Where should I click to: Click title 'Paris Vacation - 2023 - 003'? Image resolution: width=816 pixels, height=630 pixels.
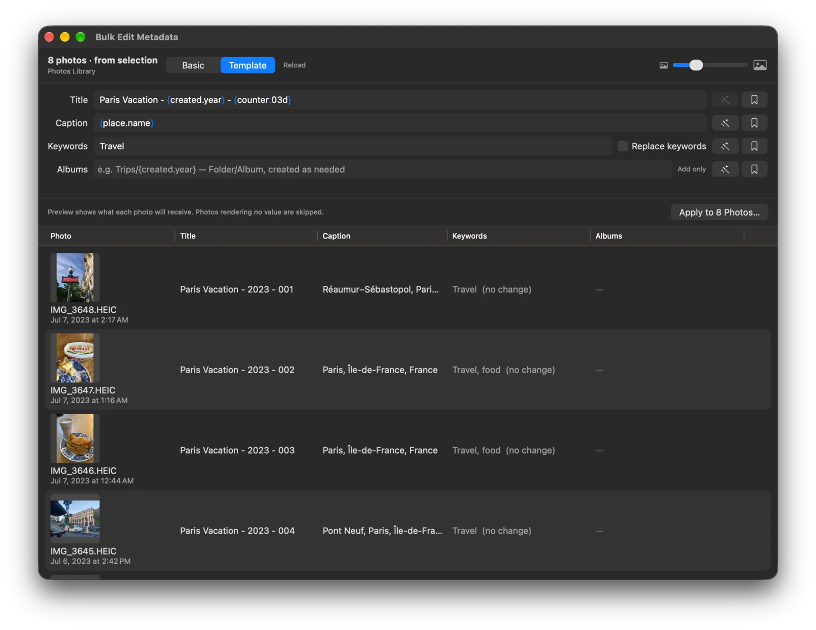[x=237, y=451]
